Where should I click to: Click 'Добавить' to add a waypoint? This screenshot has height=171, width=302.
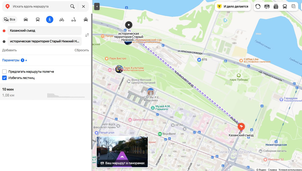click(9, 50)
